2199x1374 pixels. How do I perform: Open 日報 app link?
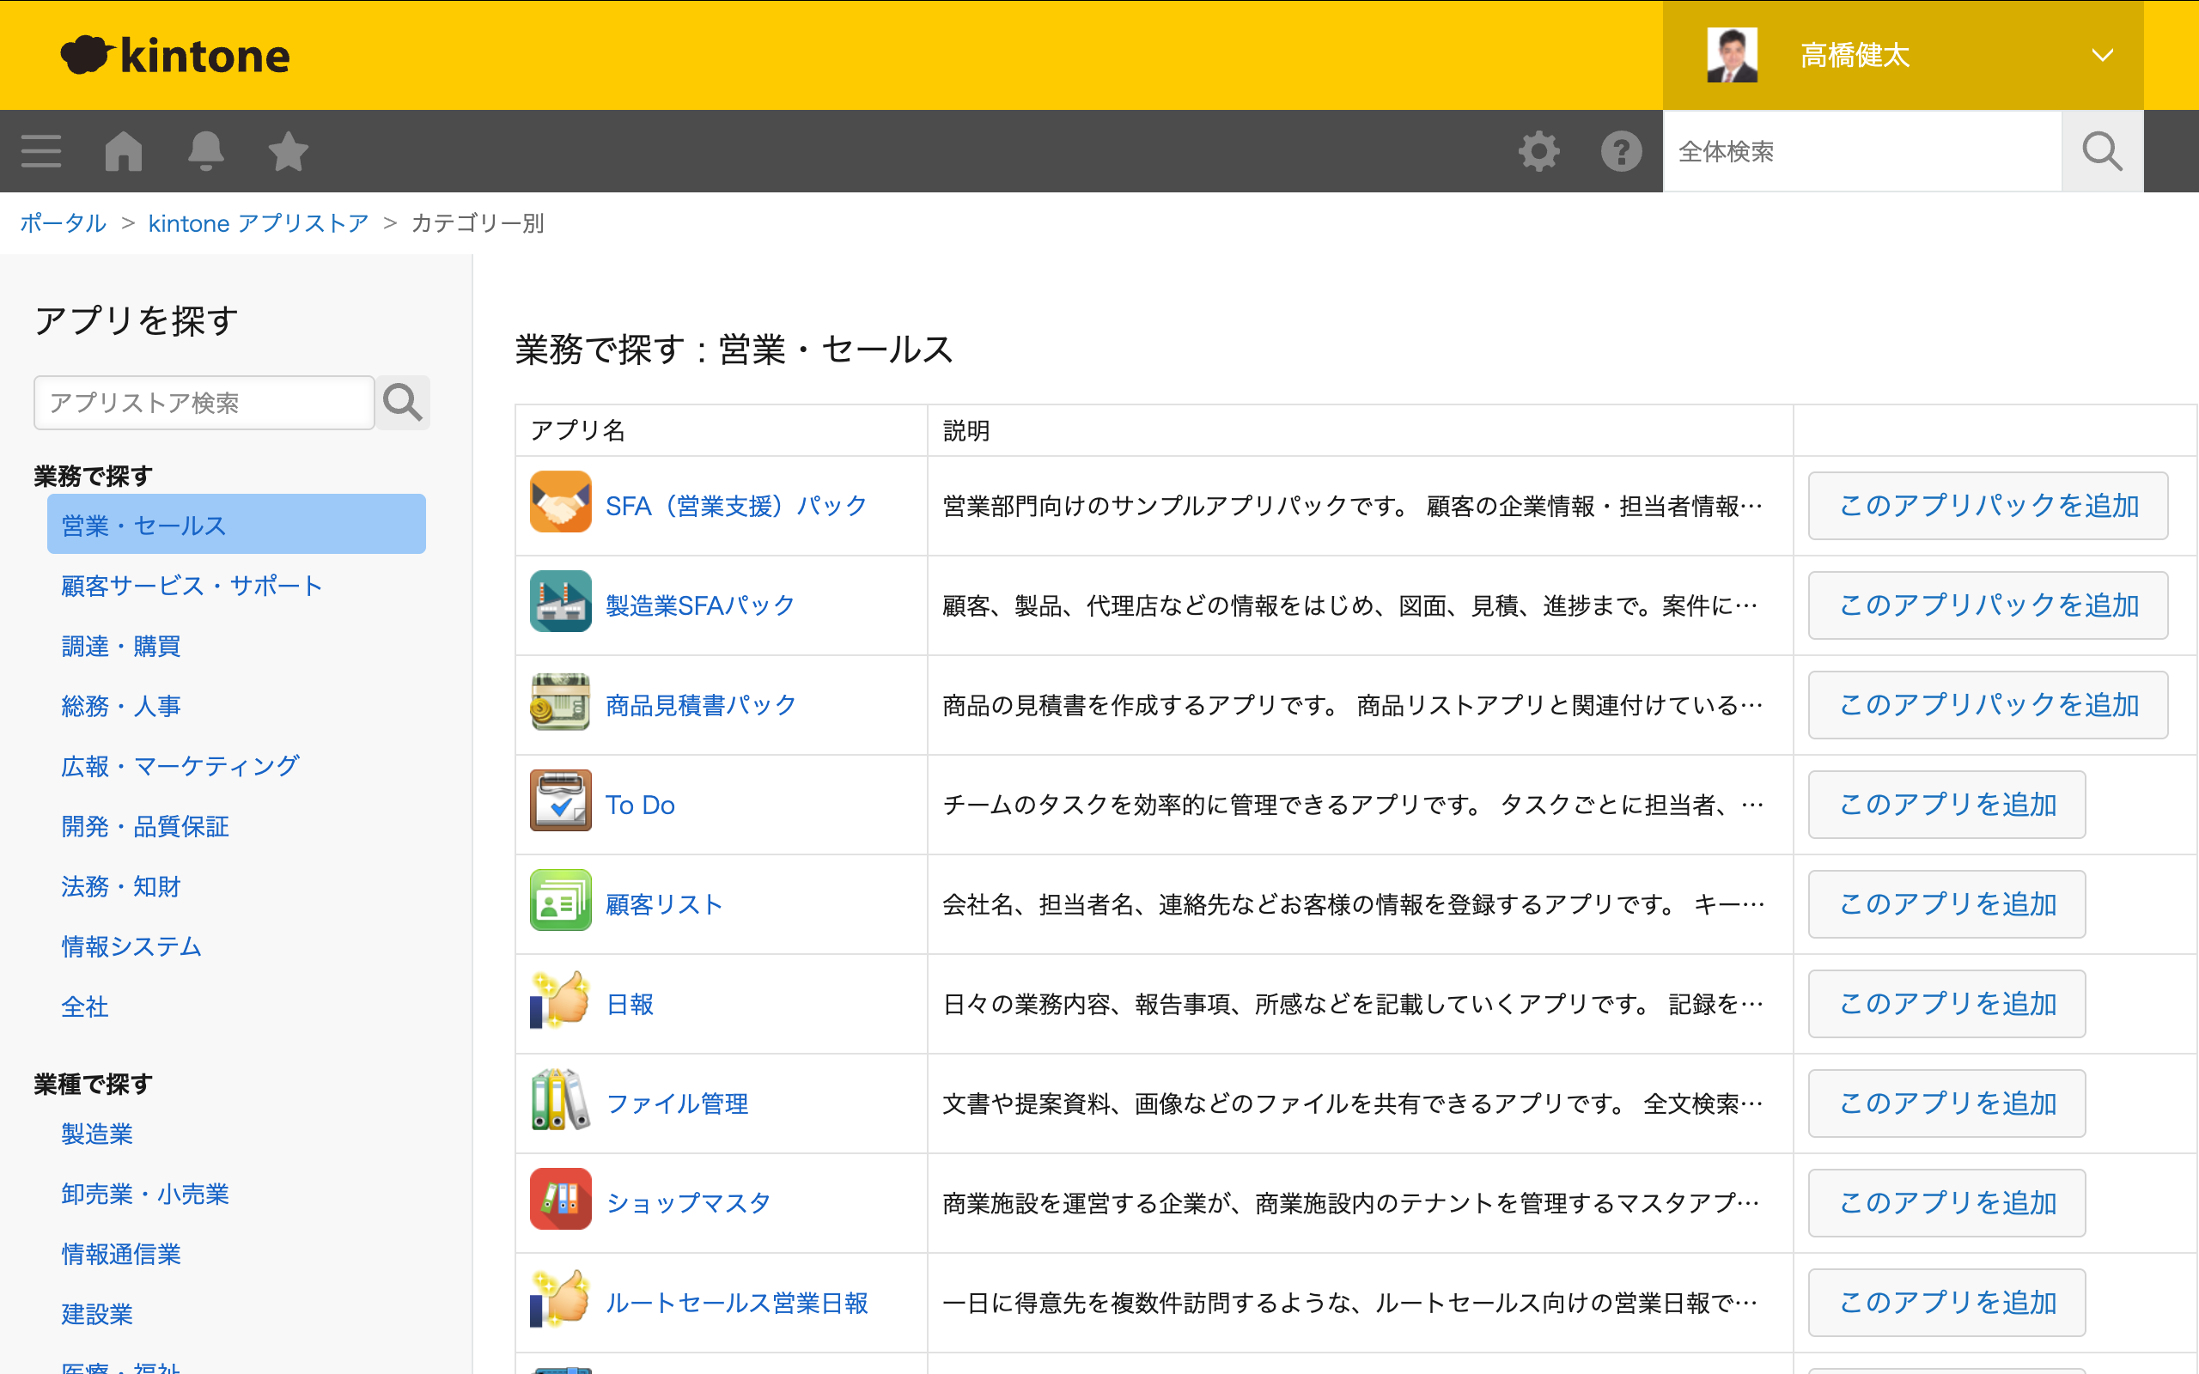coord(630,1003)
